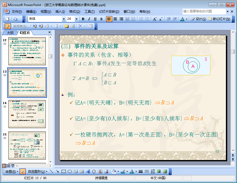
Task: Click Decrease Indent icon
Action: 169,19
